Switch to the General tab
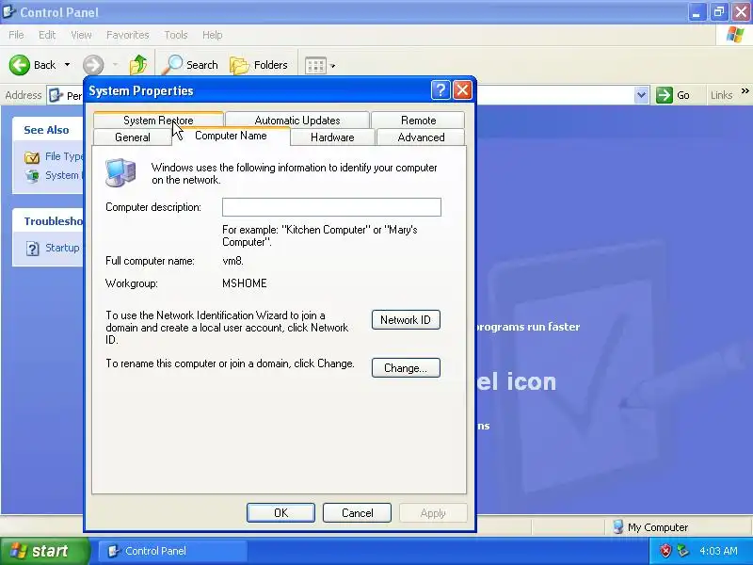Image resolution: width=753 pixels, height=565 pixels. (133, 137)
